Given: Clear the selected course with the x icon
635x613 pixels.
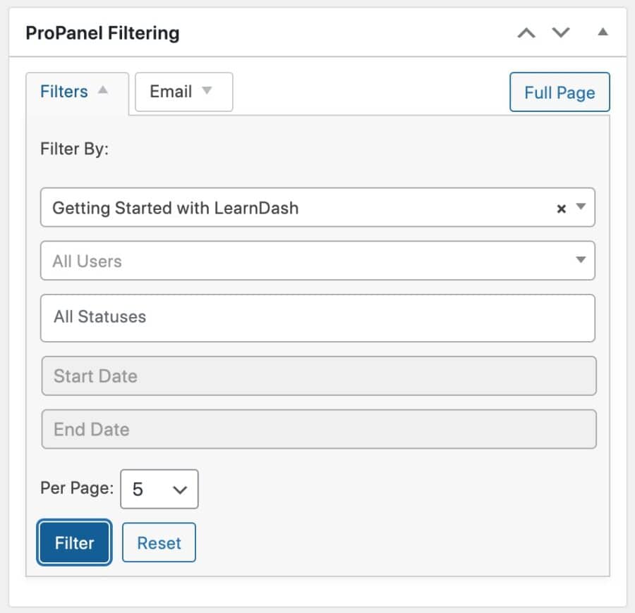Looking at the screenshot, I should pyautogui.click(x=561, y=207).
